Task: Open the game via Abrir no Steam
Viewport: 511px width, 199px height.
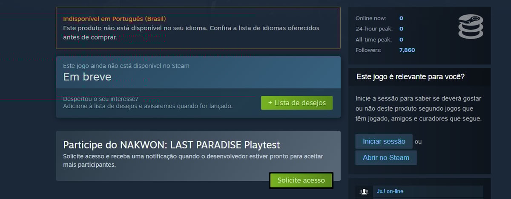Action: pos(386,157)
